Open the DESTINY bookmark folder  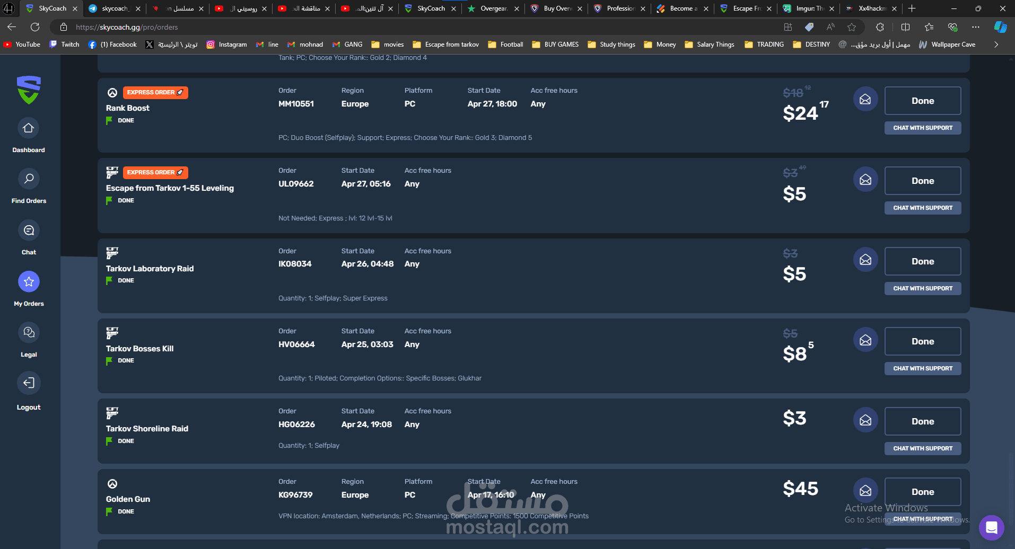click(811, 45)
